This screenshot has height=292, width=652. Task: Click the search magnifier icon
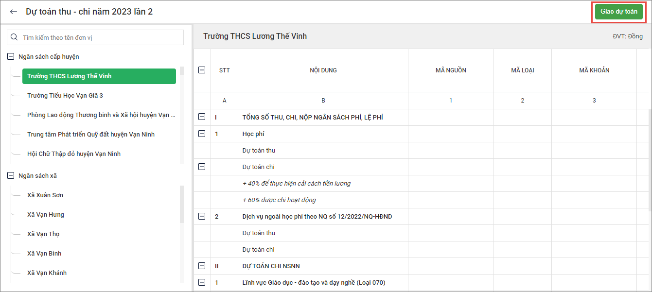point(14,37)
